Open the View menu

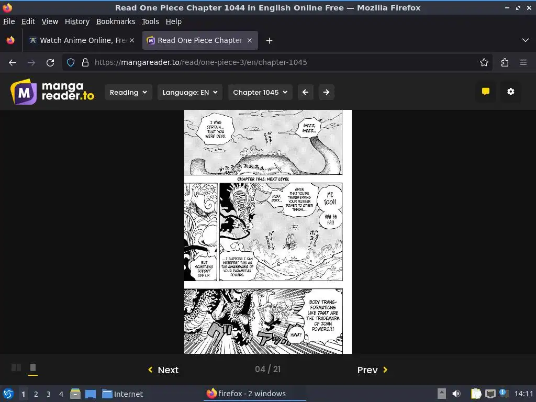coord(50,21)
